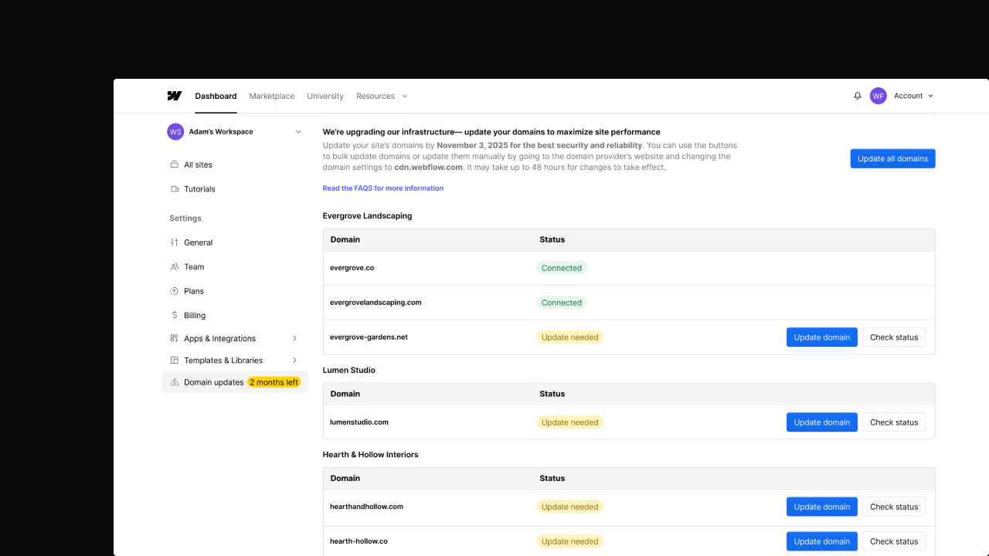The image size is (989, 556).
Task: Open the Resources dropdown menu
Action: 381,97
